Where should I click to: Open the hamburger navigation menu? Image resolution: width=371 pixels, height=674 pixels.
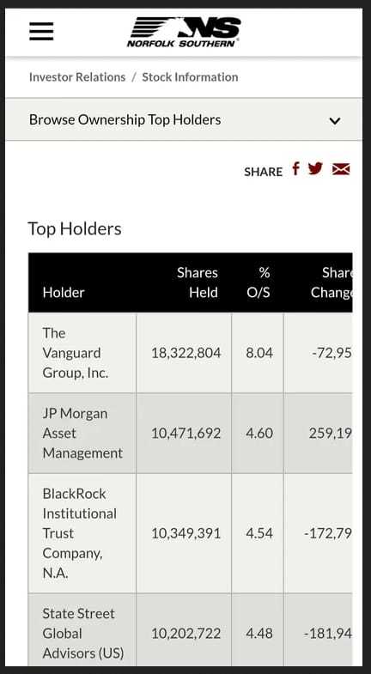click(41, 32)
